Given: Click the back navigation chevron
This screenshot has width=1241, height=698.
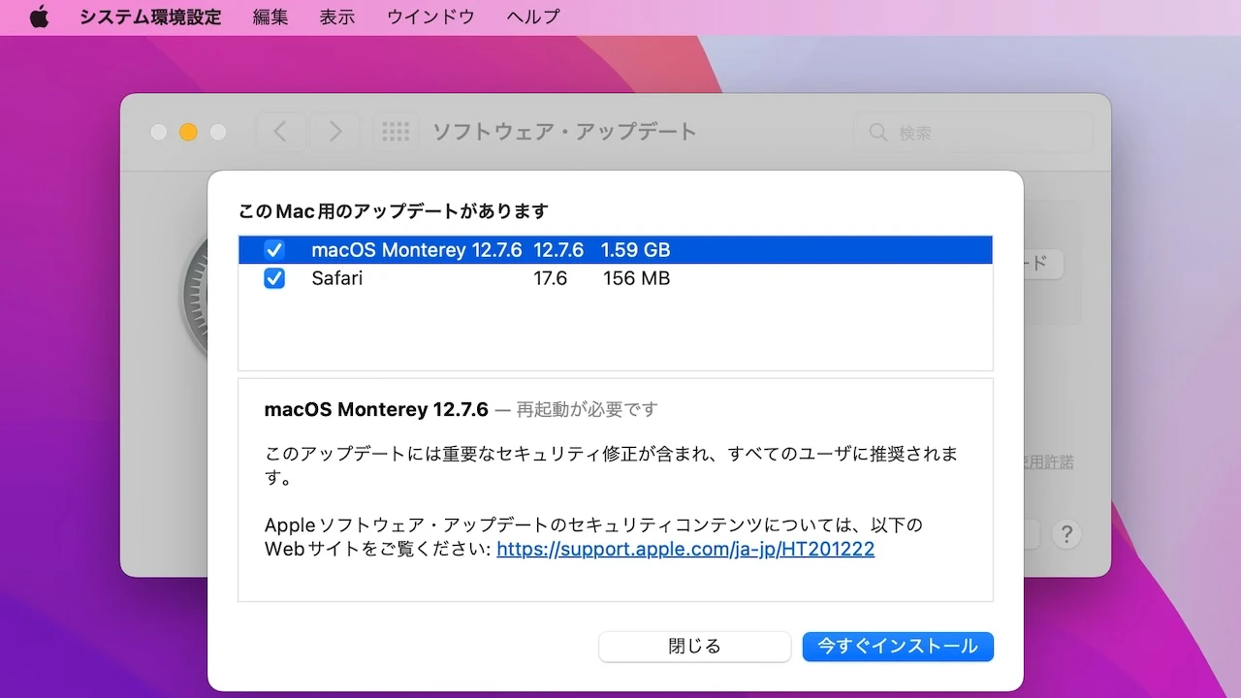Looking at the screenshot, I should [x=280, y=131].
